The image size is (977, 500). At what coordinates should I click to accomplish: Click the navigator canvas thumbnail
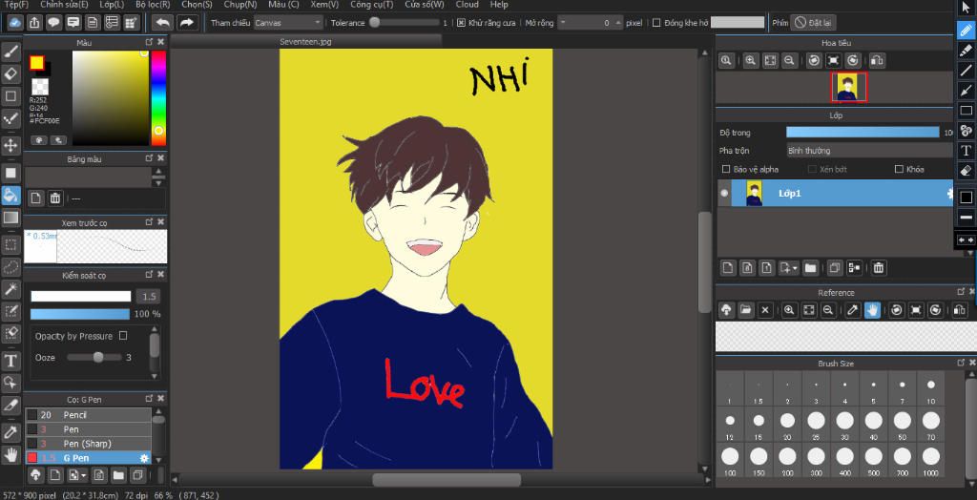[848, 87]
